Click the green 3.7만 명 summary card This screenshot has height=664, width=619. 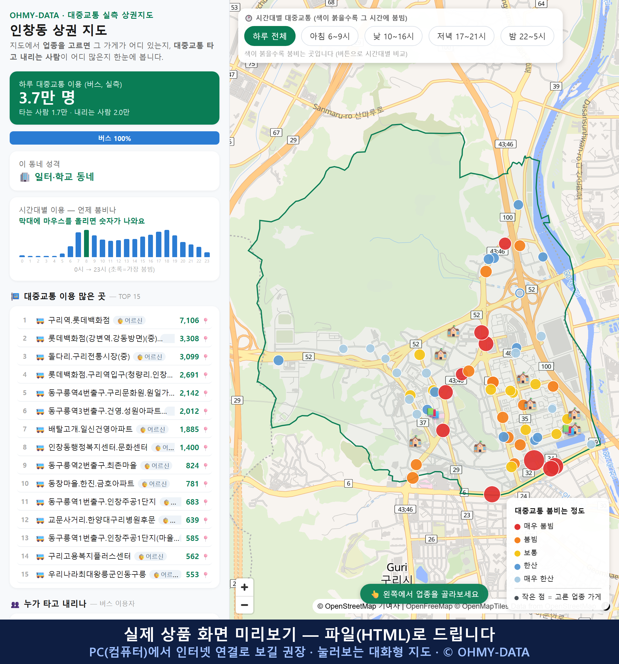point(115,98)
